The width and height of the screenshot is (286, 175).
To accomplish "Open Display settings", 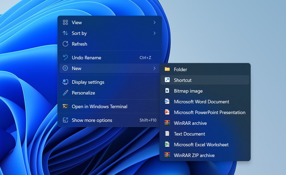I will 88,82.
